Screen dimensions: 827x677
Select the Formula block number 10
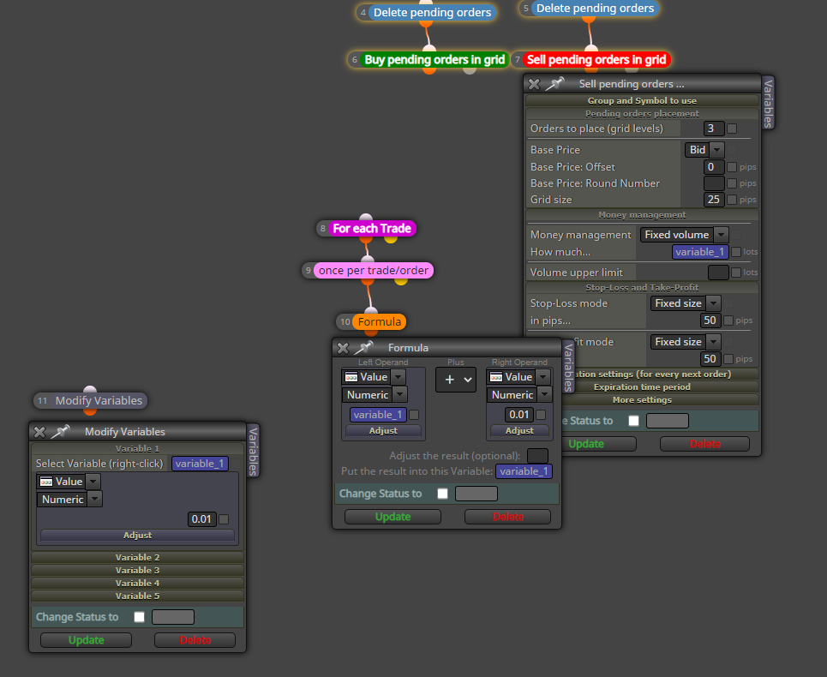point(379,321)
